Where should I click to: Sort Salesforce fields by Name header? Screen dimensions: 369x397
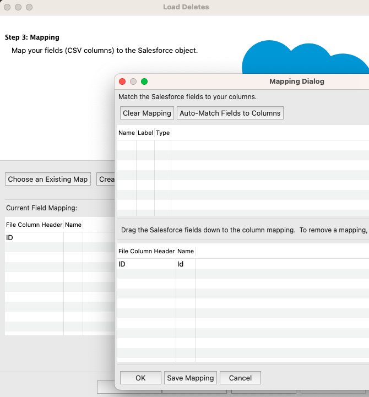point(127,133)
